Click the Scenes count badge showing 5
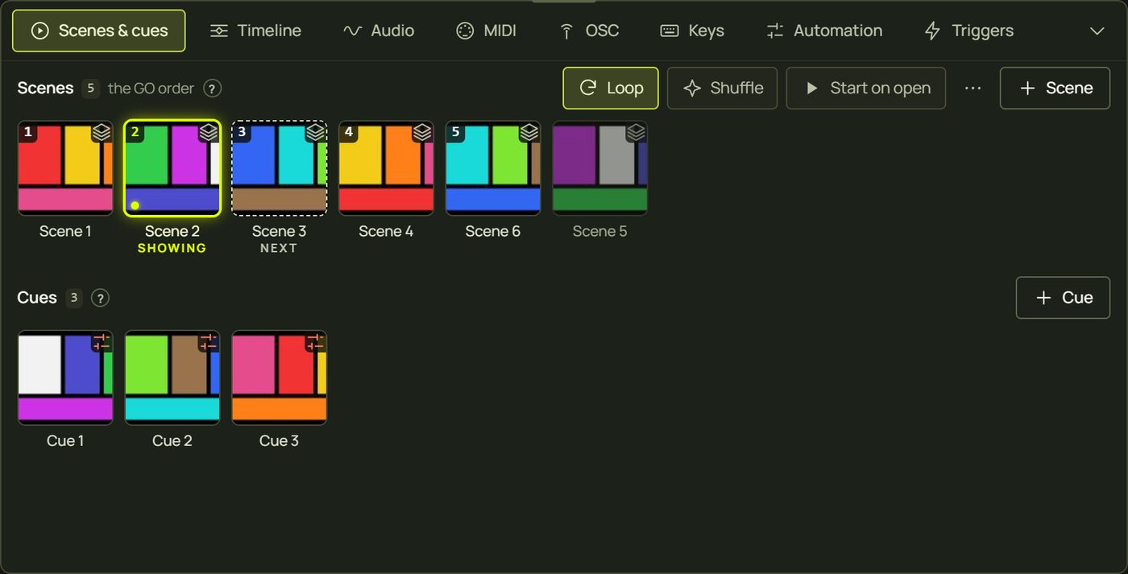Image resolution: width=1128 pixels, height=574 pixels. pos(90,89)
